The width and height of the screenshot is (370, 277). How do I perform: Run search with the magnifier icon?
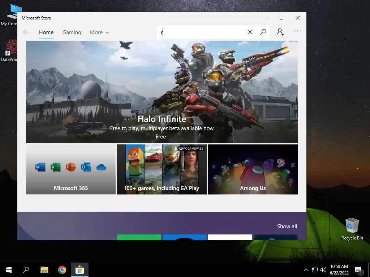pyautogui.click(x=263, y=32)
